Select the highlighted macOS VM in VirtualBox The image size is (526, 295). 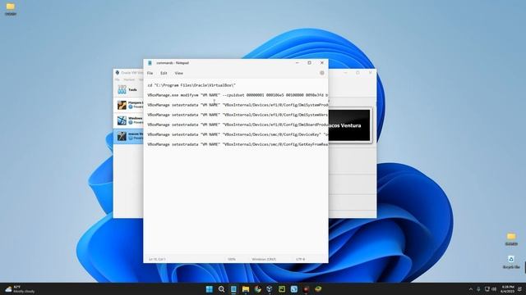(x=128, y=136)
